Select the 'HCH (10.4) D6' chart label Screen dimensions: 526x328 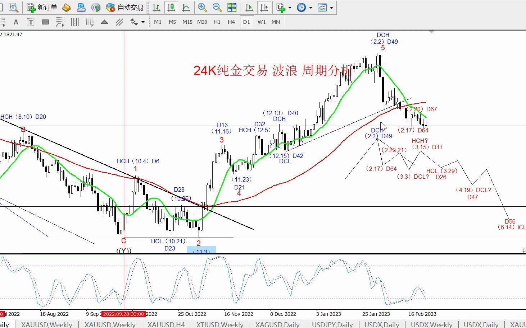138,161
